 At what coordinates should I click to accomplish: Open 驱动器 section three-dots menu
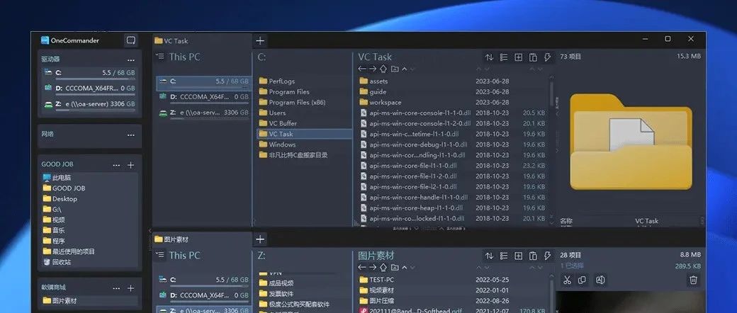(130, 60)
